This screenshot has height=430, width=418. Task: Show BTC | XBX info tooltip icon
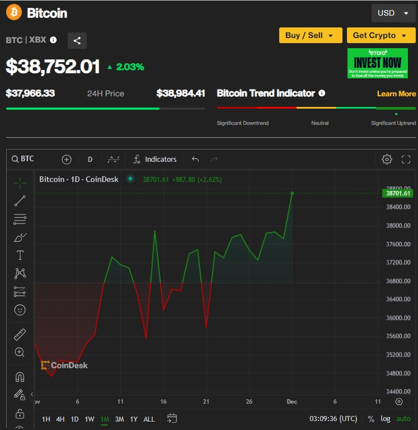pyautogui.click(x=53, y=40)
